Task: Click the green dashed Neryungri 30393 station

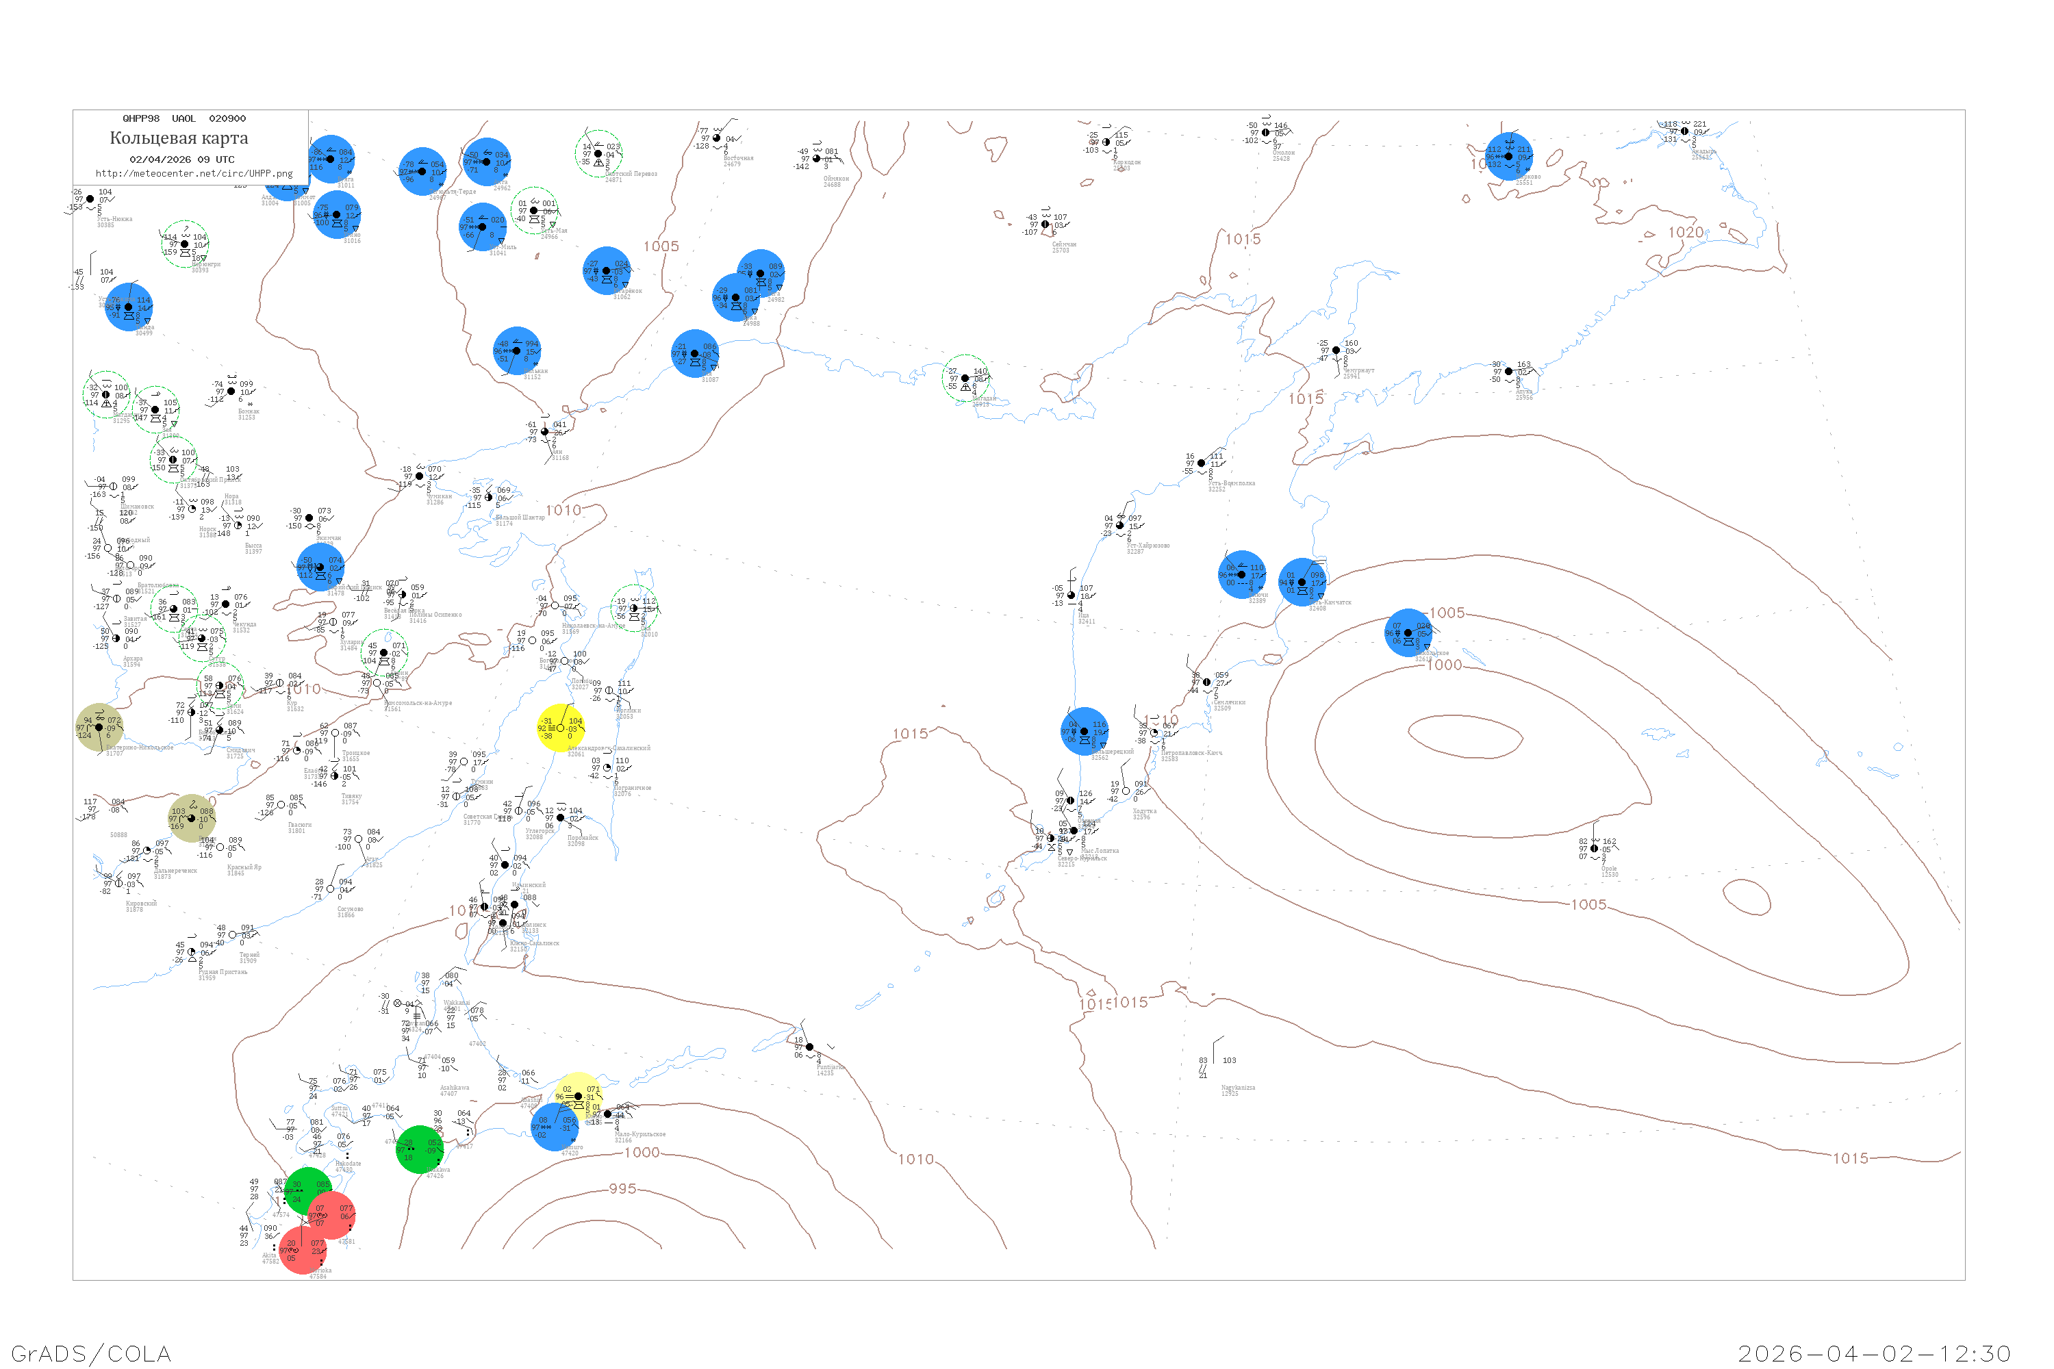Action: [185, 244]
